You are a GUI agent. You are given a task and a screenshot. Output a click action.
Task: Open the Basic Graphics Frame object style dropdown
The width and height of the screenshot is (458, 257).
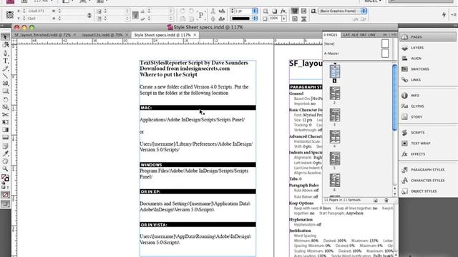364,11
